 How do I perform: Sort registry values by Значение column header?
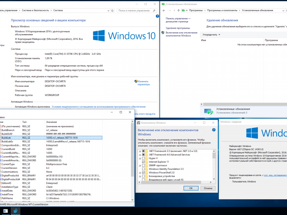[74, 122]
